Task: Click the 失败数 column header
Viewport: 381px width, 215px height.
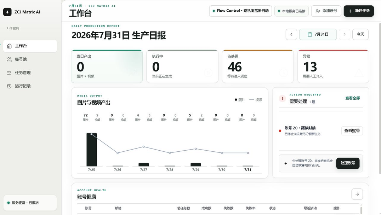Action: tap(228, 208)
